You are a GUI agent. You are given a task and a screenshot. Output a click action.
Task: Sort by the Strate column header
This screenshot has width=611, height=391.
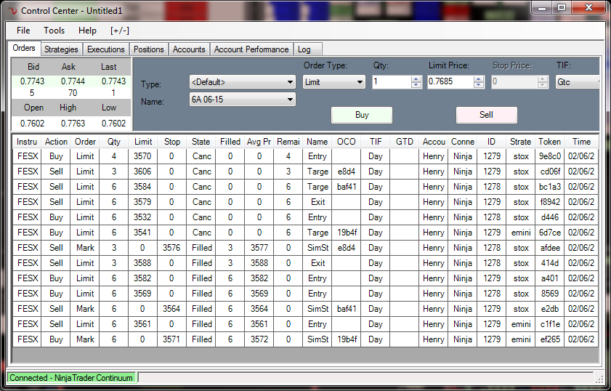(x=521, y=142)
